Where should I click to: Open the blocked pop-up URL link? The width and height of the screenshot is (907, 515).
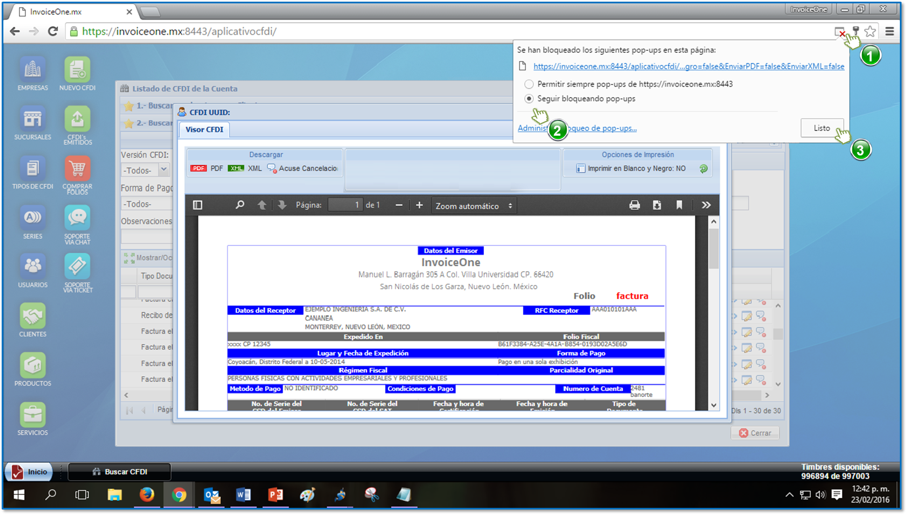(689, 66)
